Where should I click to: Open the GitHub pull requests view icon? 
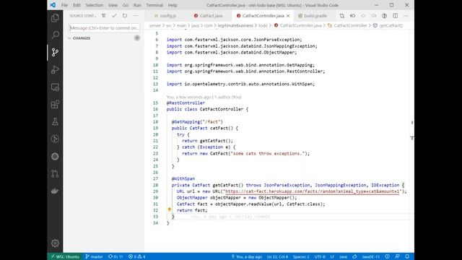click(55, 173)
